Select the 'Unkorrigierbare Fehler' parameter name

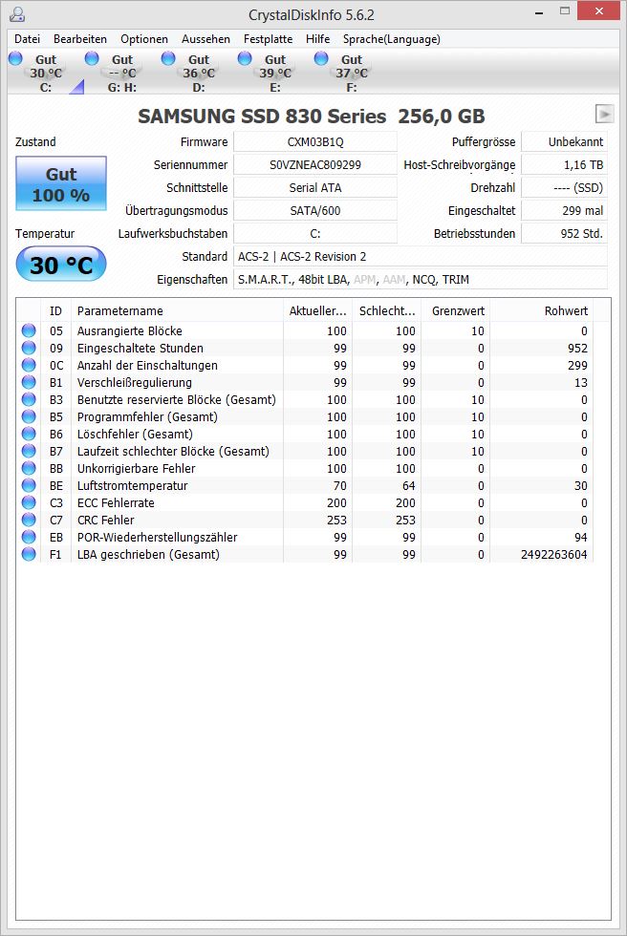click(136, 469)
